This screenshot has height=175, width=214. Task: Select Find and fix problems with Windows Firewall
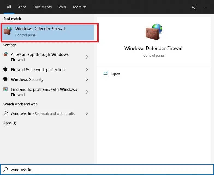(47, 92)
